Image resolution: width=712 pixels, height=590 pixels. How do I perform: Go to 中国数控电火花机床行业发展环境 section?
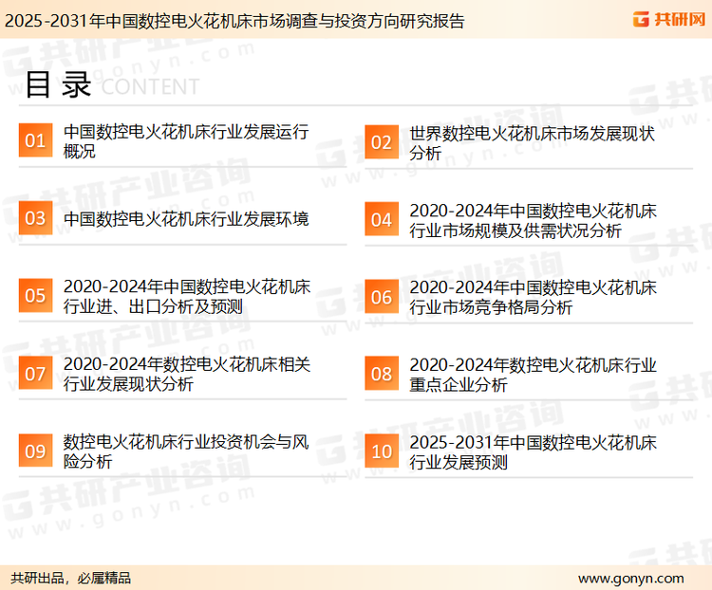185,219
